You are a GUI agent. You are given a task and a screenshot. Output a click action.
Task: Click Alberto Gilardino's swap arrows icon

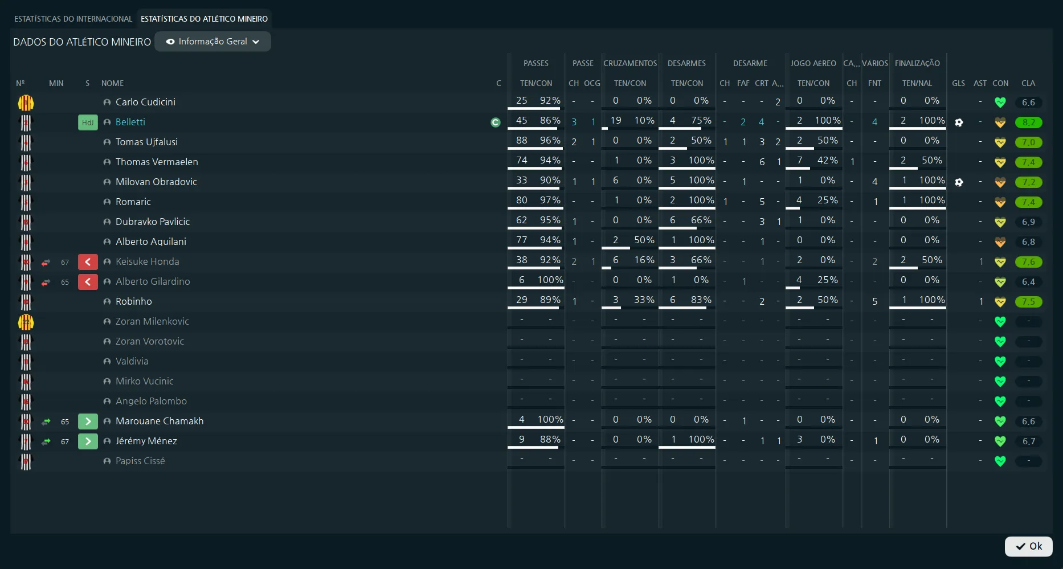tap(46, 283)
